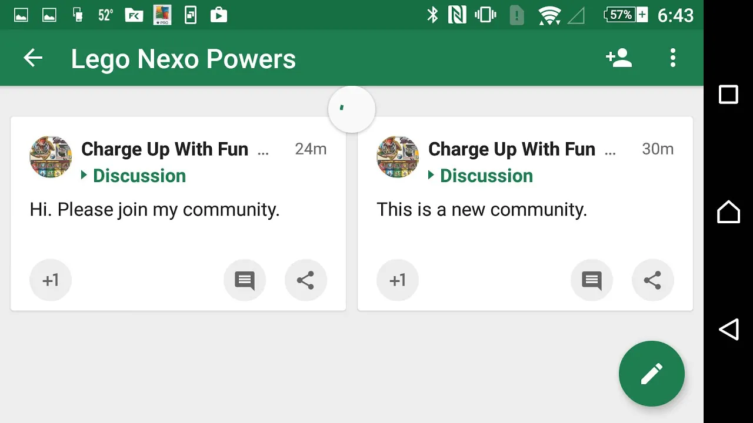Comment on the "Please join my community" post

(x=245, y=280)
